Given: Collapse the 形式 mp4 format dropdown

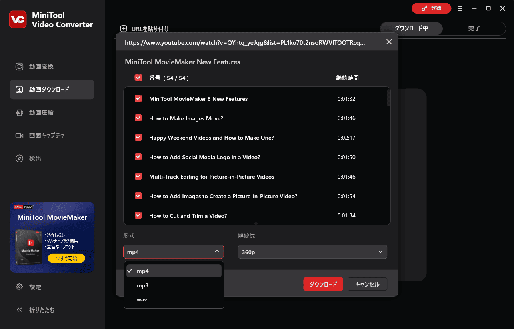Looking at the screenshot, I should click(174, 252).
